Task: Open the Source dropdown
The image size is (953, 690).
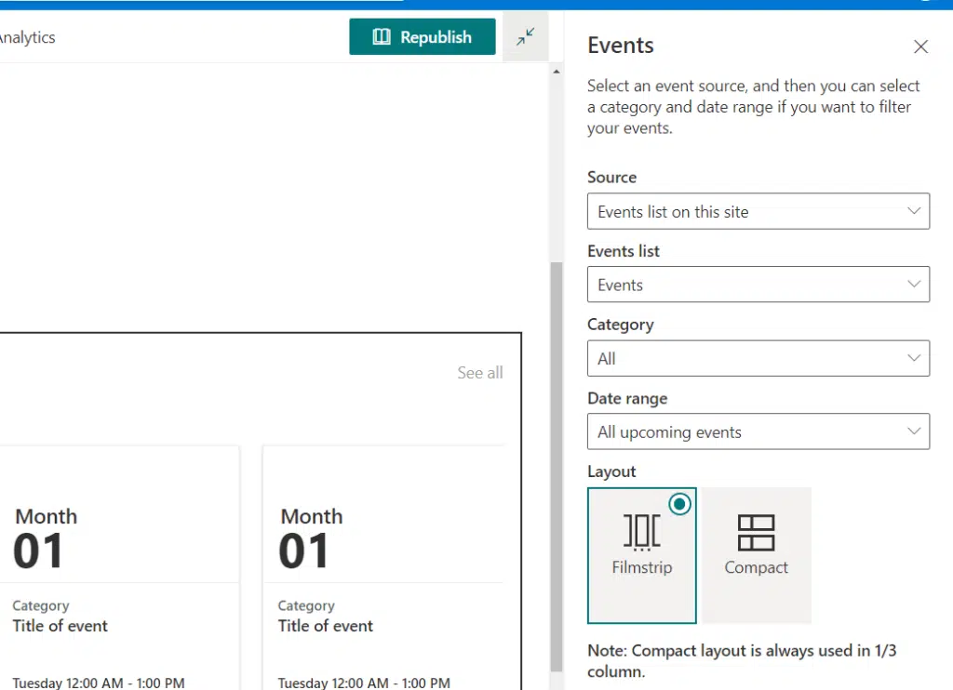Action: point(758,211)
